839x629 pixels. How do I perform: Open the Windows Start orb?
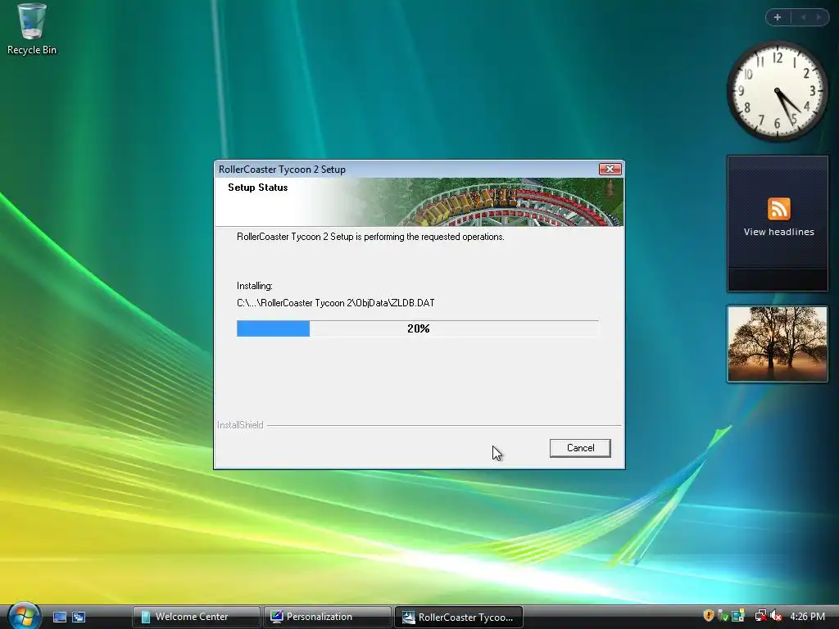pyautogui.click(x=24, y=616)
